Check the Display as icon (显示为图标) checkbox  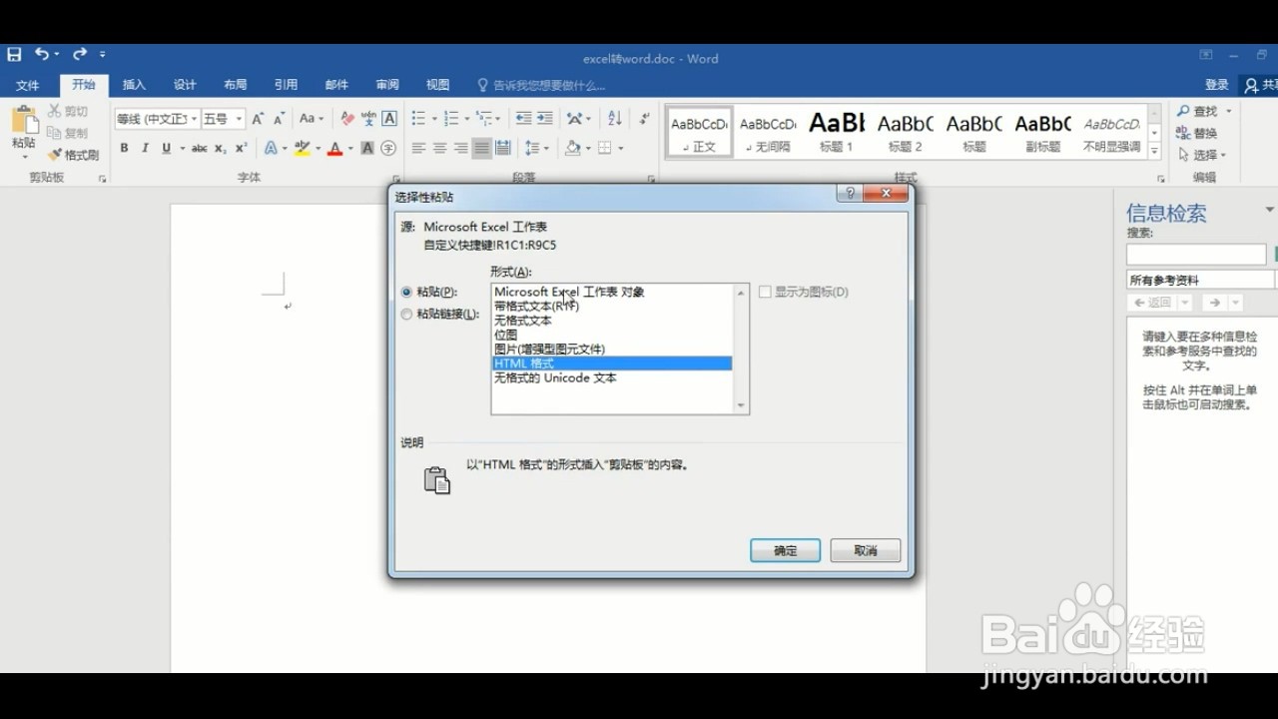click(765, 292)
